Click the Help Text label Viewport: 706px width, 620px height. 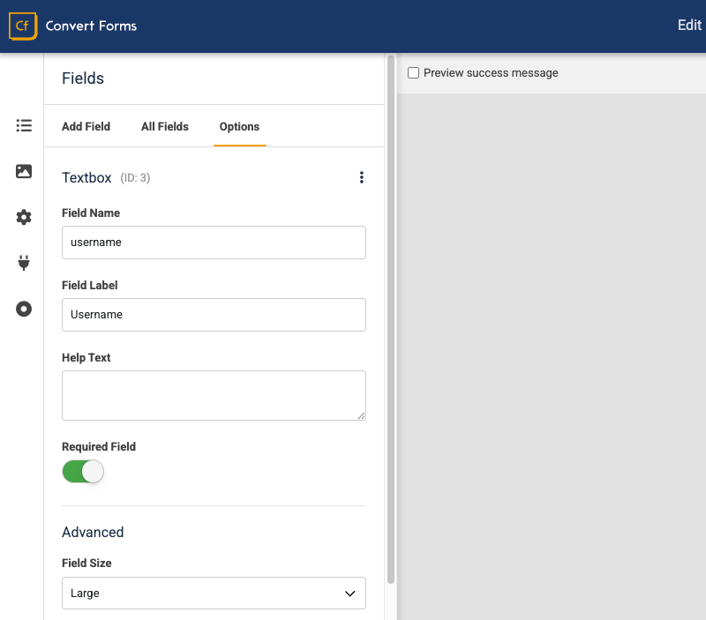pos(86,358)
